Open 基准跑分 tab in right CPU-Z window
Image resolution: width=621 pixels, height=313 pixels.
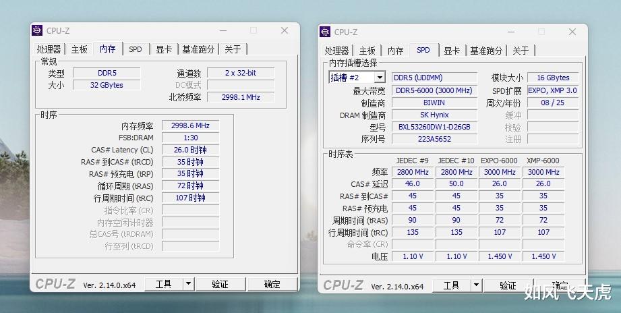pos(486,51)
